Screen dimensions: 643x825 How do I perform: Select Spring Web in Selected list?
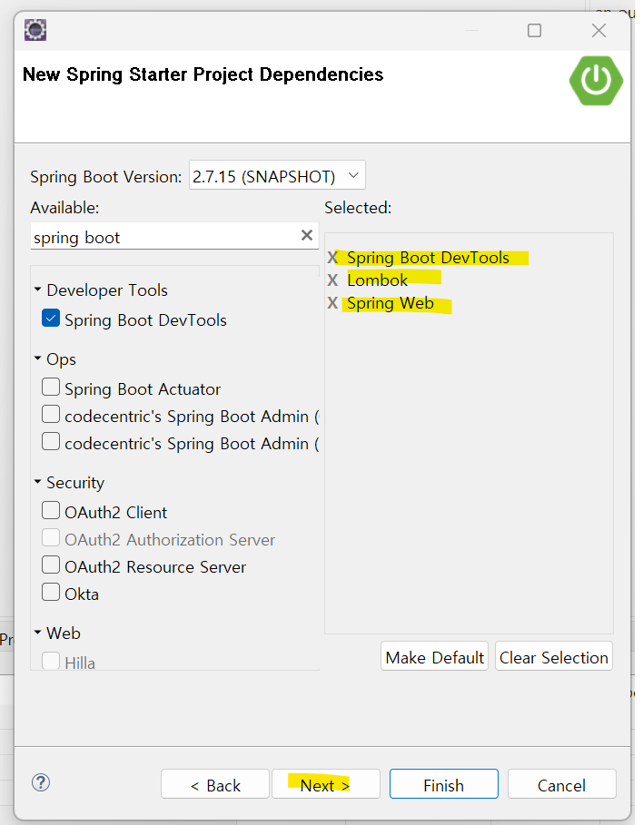coord(391,303)
